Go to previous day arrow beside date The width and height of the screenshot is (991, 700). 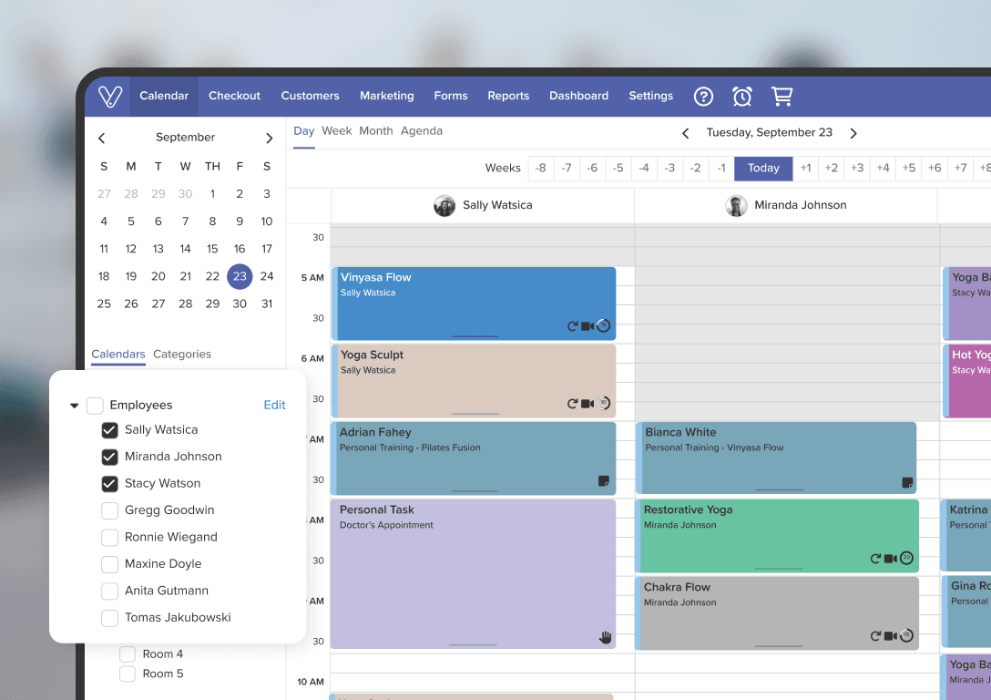pyautogui.click(x=686, y=133)
